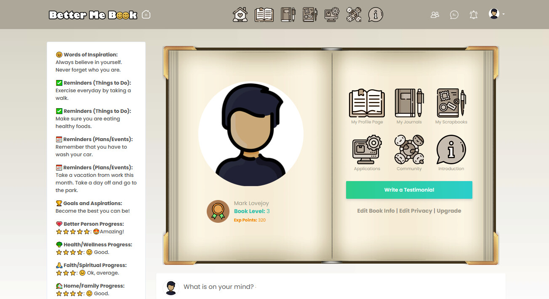
Task: Open the friends icon in header
Action: [435, 15]
